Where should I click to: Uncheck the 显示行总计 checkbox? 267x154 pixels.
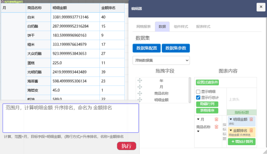click(198, 97)
